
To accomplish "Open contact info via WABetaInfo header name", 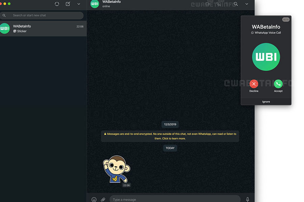I will coord(111,2).
